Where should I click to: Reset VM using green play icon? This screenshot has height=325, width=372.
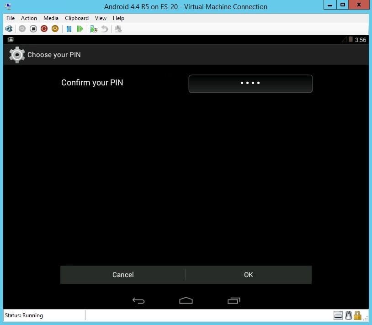pyautogui.click(x=80, y=29)
